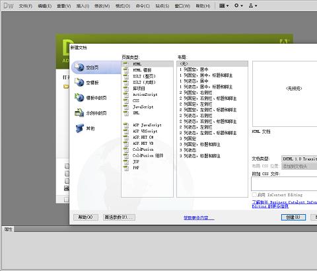
Task: Click the ASP JavaScript file icon
Action: [126, 125]
